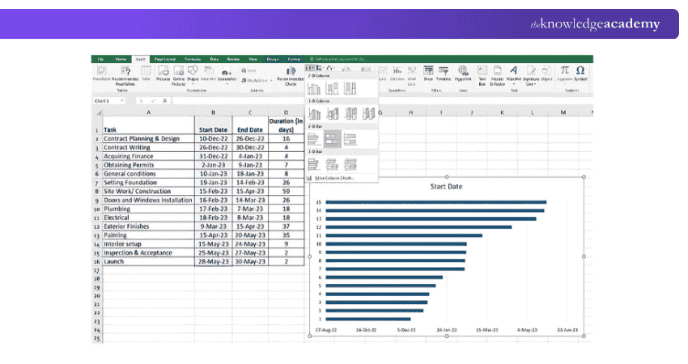Insert a Text Box from the Text group

(x=482, y=75)
